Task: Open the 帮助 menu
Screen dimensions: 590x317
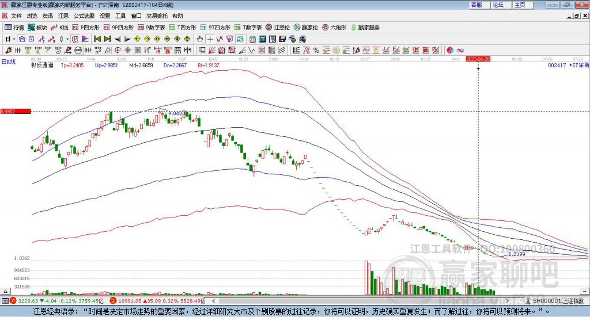Action: pyautogui.click(x=177, y=16)
